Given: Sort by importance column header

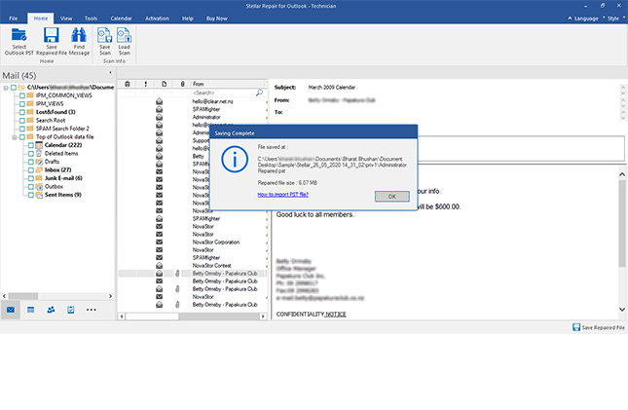Looking at the screenshot, I should (x=146, y=84).
